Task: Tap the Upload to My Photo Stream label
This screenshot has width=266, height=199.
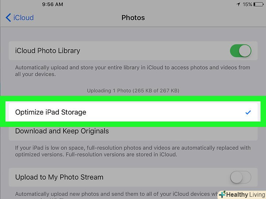Action: [x=59, y=177]
